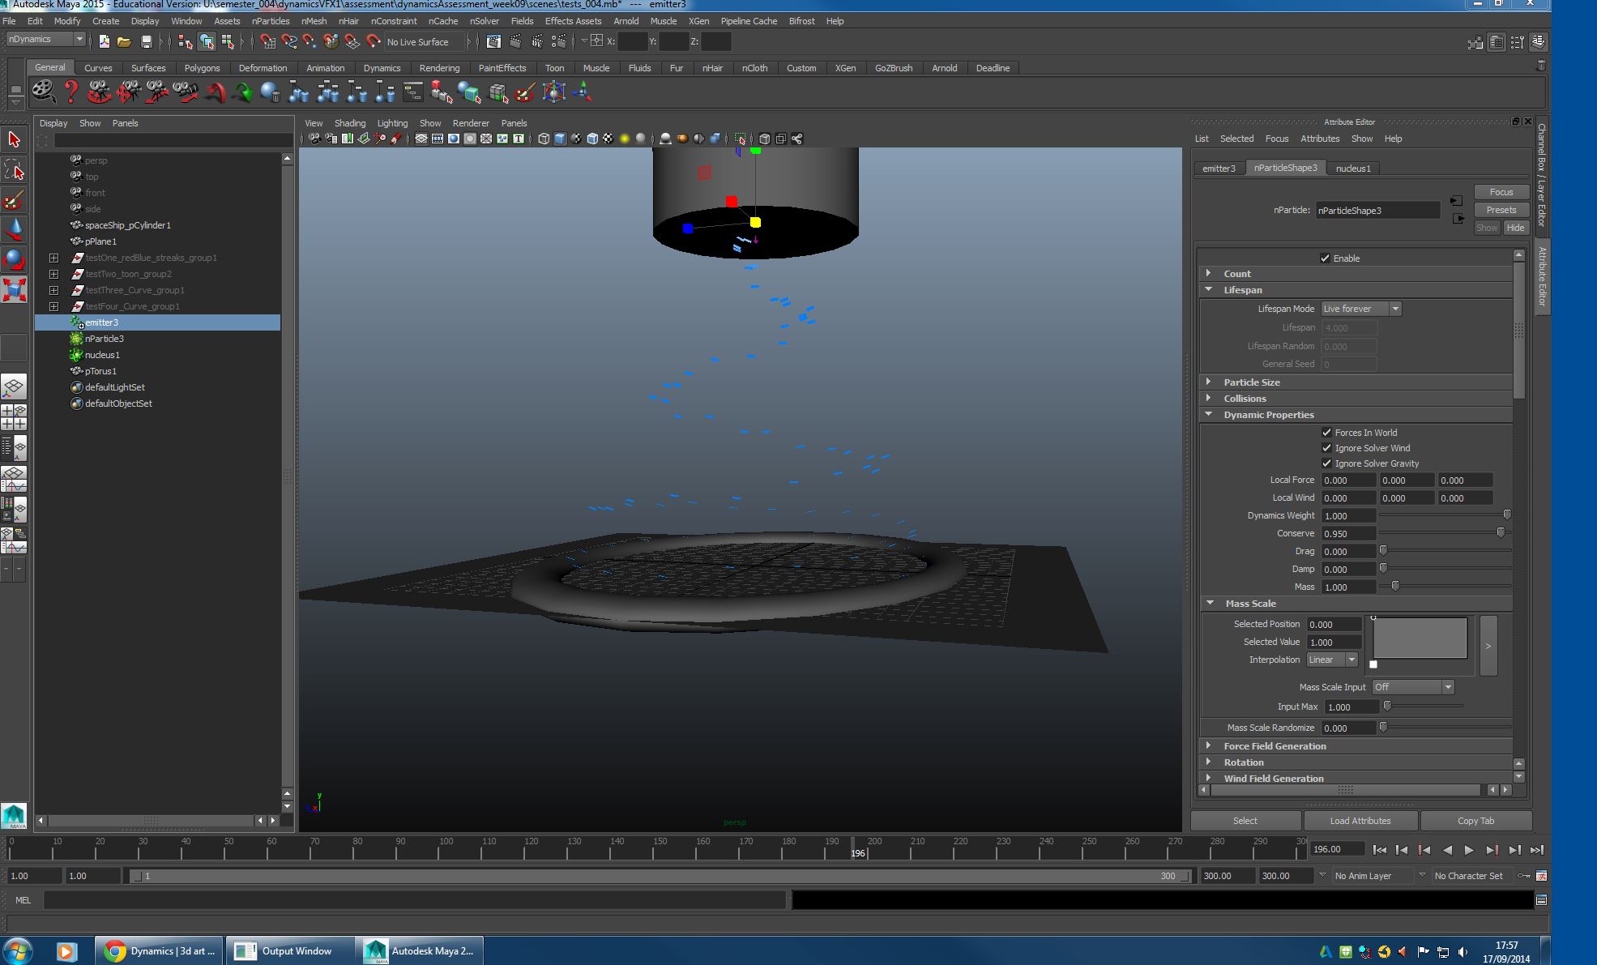Select the Move tool in toolbox
1597x965 pixels.
tap(14, 229)
